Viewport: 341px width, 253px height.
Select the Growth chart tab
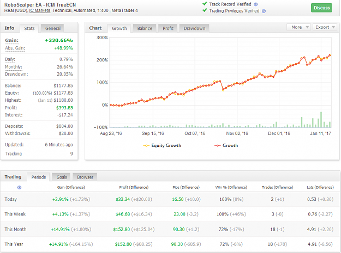[119, 28]
